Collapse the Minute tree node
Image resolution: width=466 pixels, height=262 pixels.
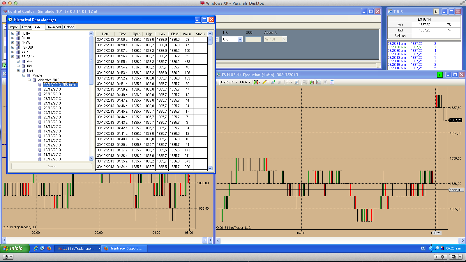coord(24,75)
